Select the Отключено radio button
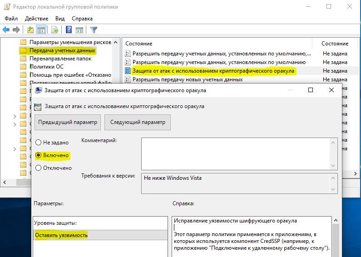 point(38,168)
